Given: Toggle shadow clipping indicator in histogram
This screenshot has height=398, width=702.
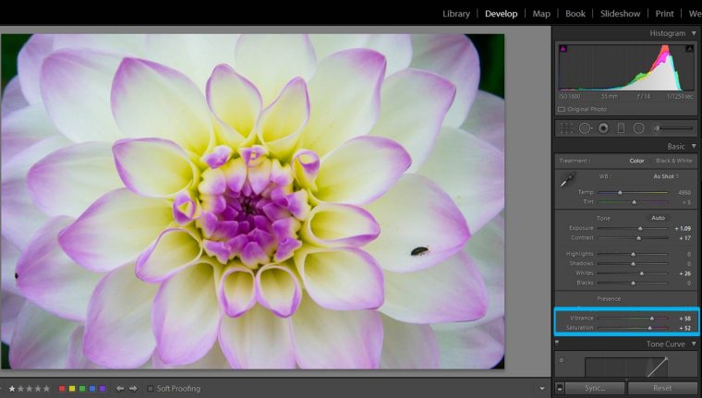Looking at the screenshot, I should tap(563, 48).
